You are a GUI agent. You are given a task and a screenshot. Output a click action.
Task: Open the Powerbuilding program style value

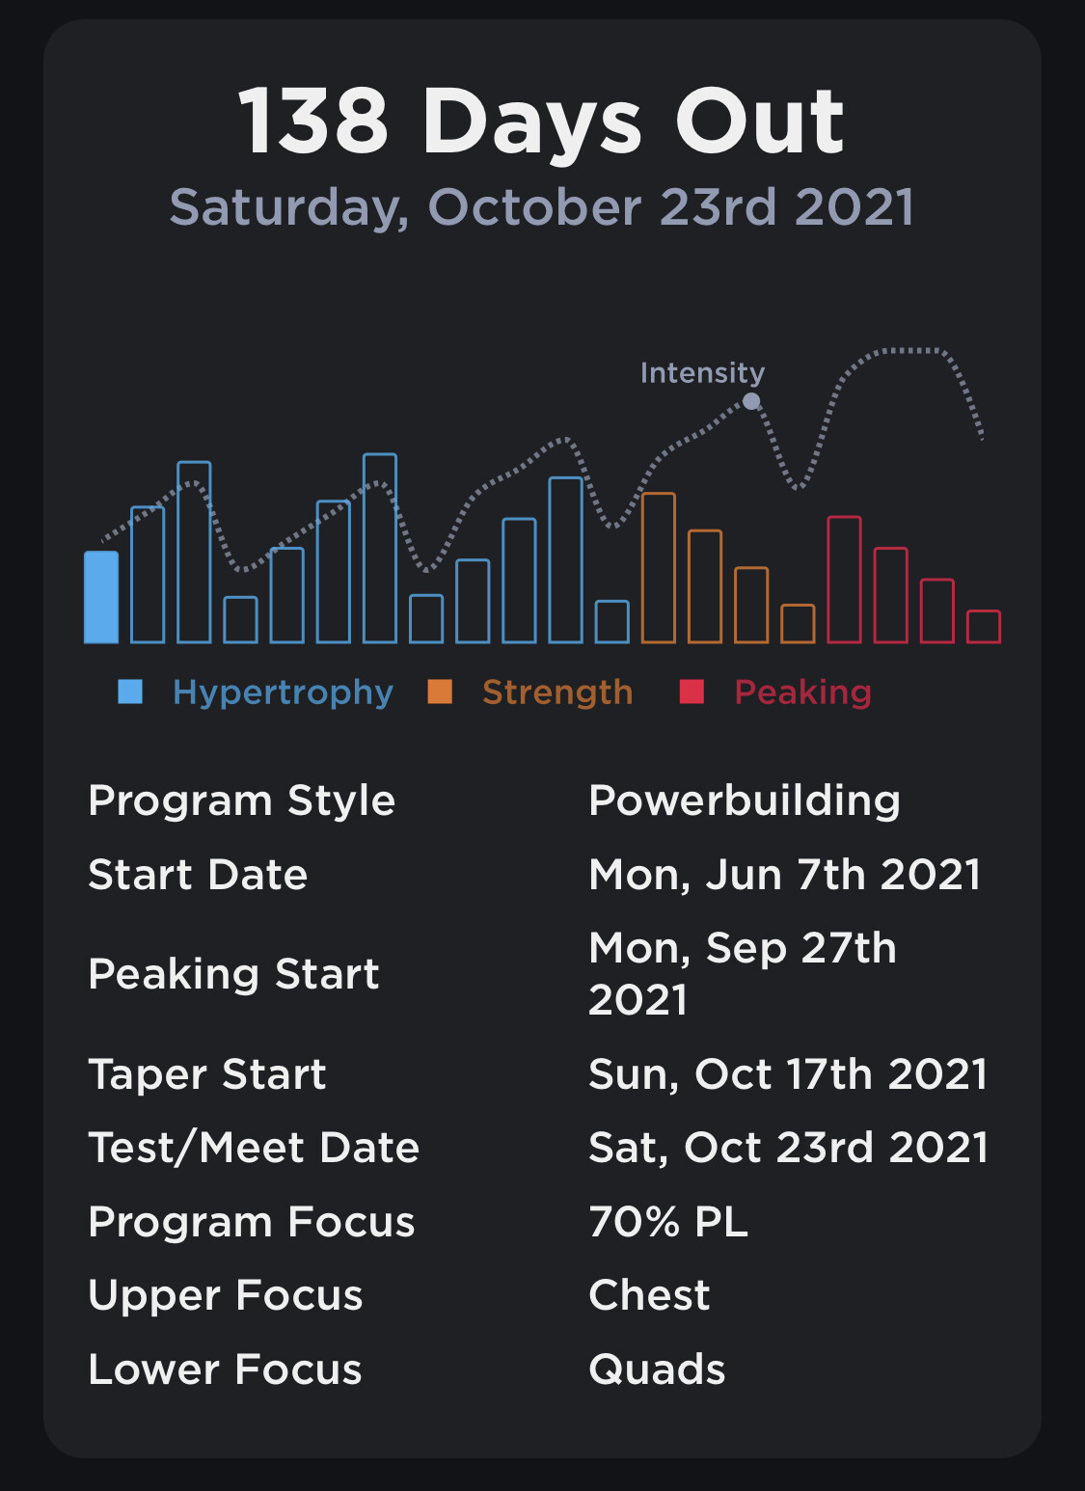[745, 800]
